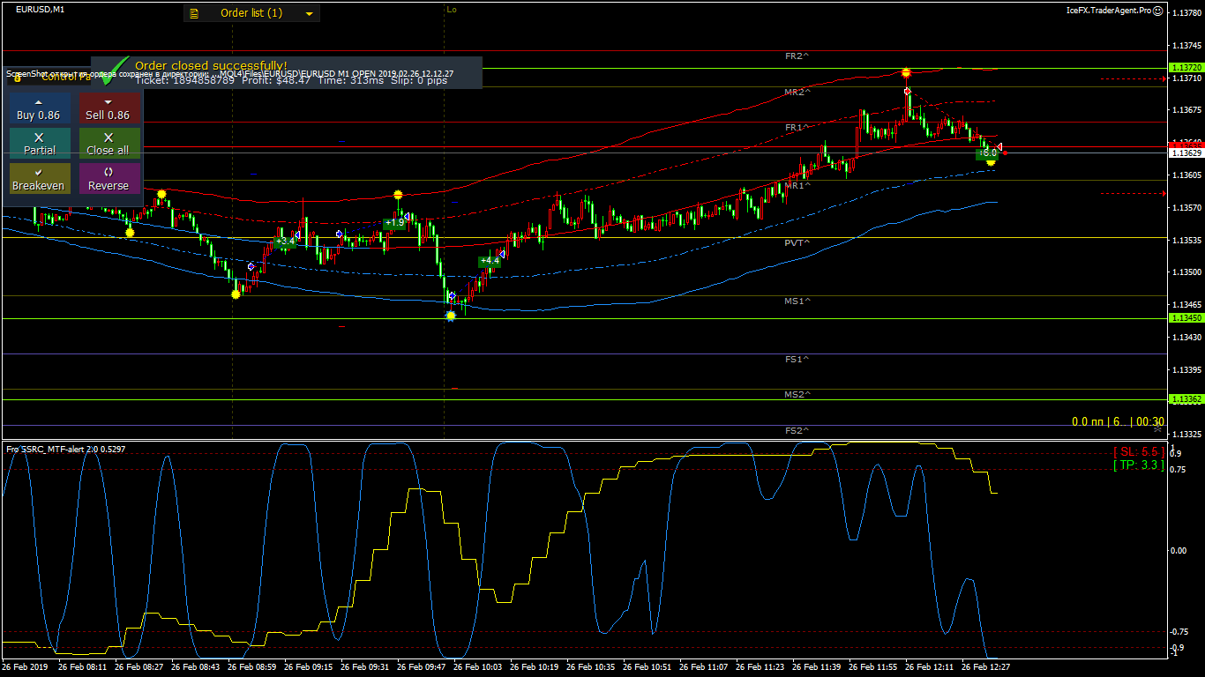Click the lock icon on Control Panel header
The width and height of the screenshot is (1205, 677).
(17, 78)
